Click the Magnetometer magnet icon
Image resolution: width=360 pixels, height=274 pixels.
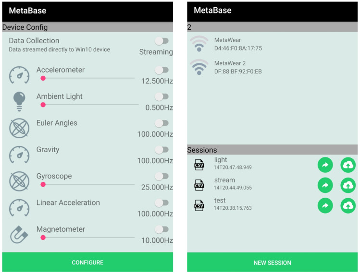19,234
